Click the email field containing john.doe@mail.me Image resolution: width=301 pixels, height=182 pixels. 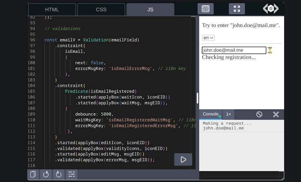pyautogui.click(x=234, y=50)
